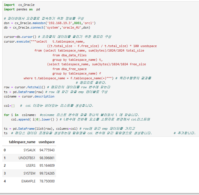
Task: Click the 'usedspace' column header
Action: (x=47, y=142)
